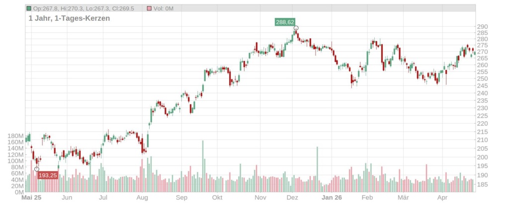Click the green OHLC legend square
The height and width of the screenshot is (203, 509).
29,8
